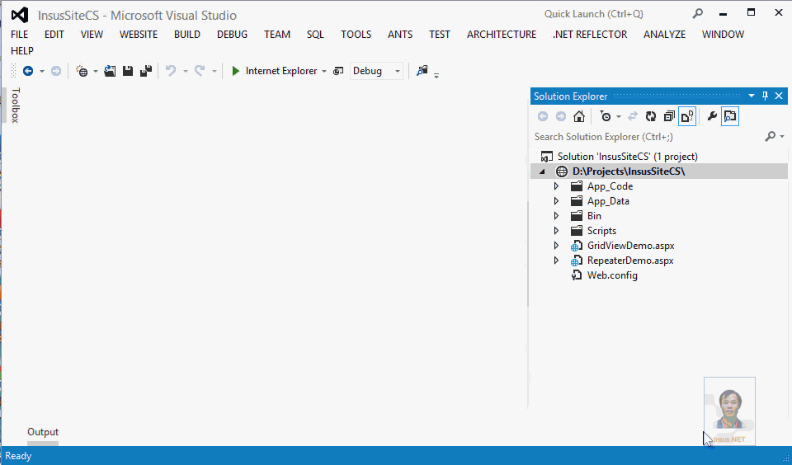Image resolution: width=792 pixels, height=465 pixels.
Task: Close the Solution Explorer panel
Action: (779, 96)
